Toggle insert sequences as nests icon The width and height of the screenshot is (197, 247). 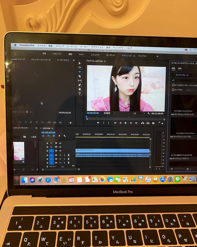43,136
